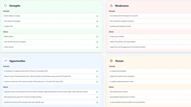Click the Fishwife label under Threats
Image resolution: width=191 pixels, height=107 pixels.
[x=112, y=66]
